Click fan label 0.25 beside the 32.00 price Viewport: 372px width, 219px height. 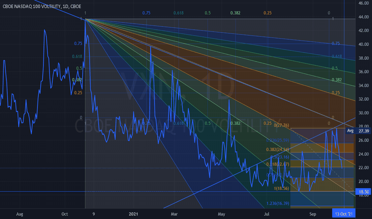pos(336,93)
